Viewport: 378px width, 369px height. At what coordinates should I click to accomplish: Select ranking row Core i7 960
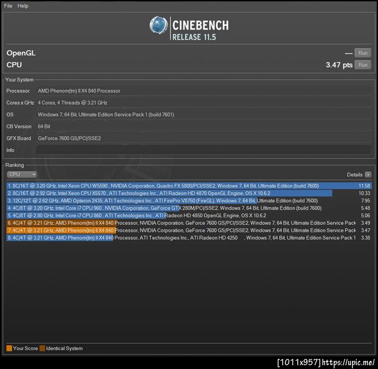[x=189, y=208]
